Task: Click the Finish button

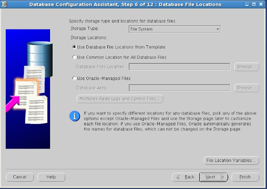Action: click(x=245, y=177)
